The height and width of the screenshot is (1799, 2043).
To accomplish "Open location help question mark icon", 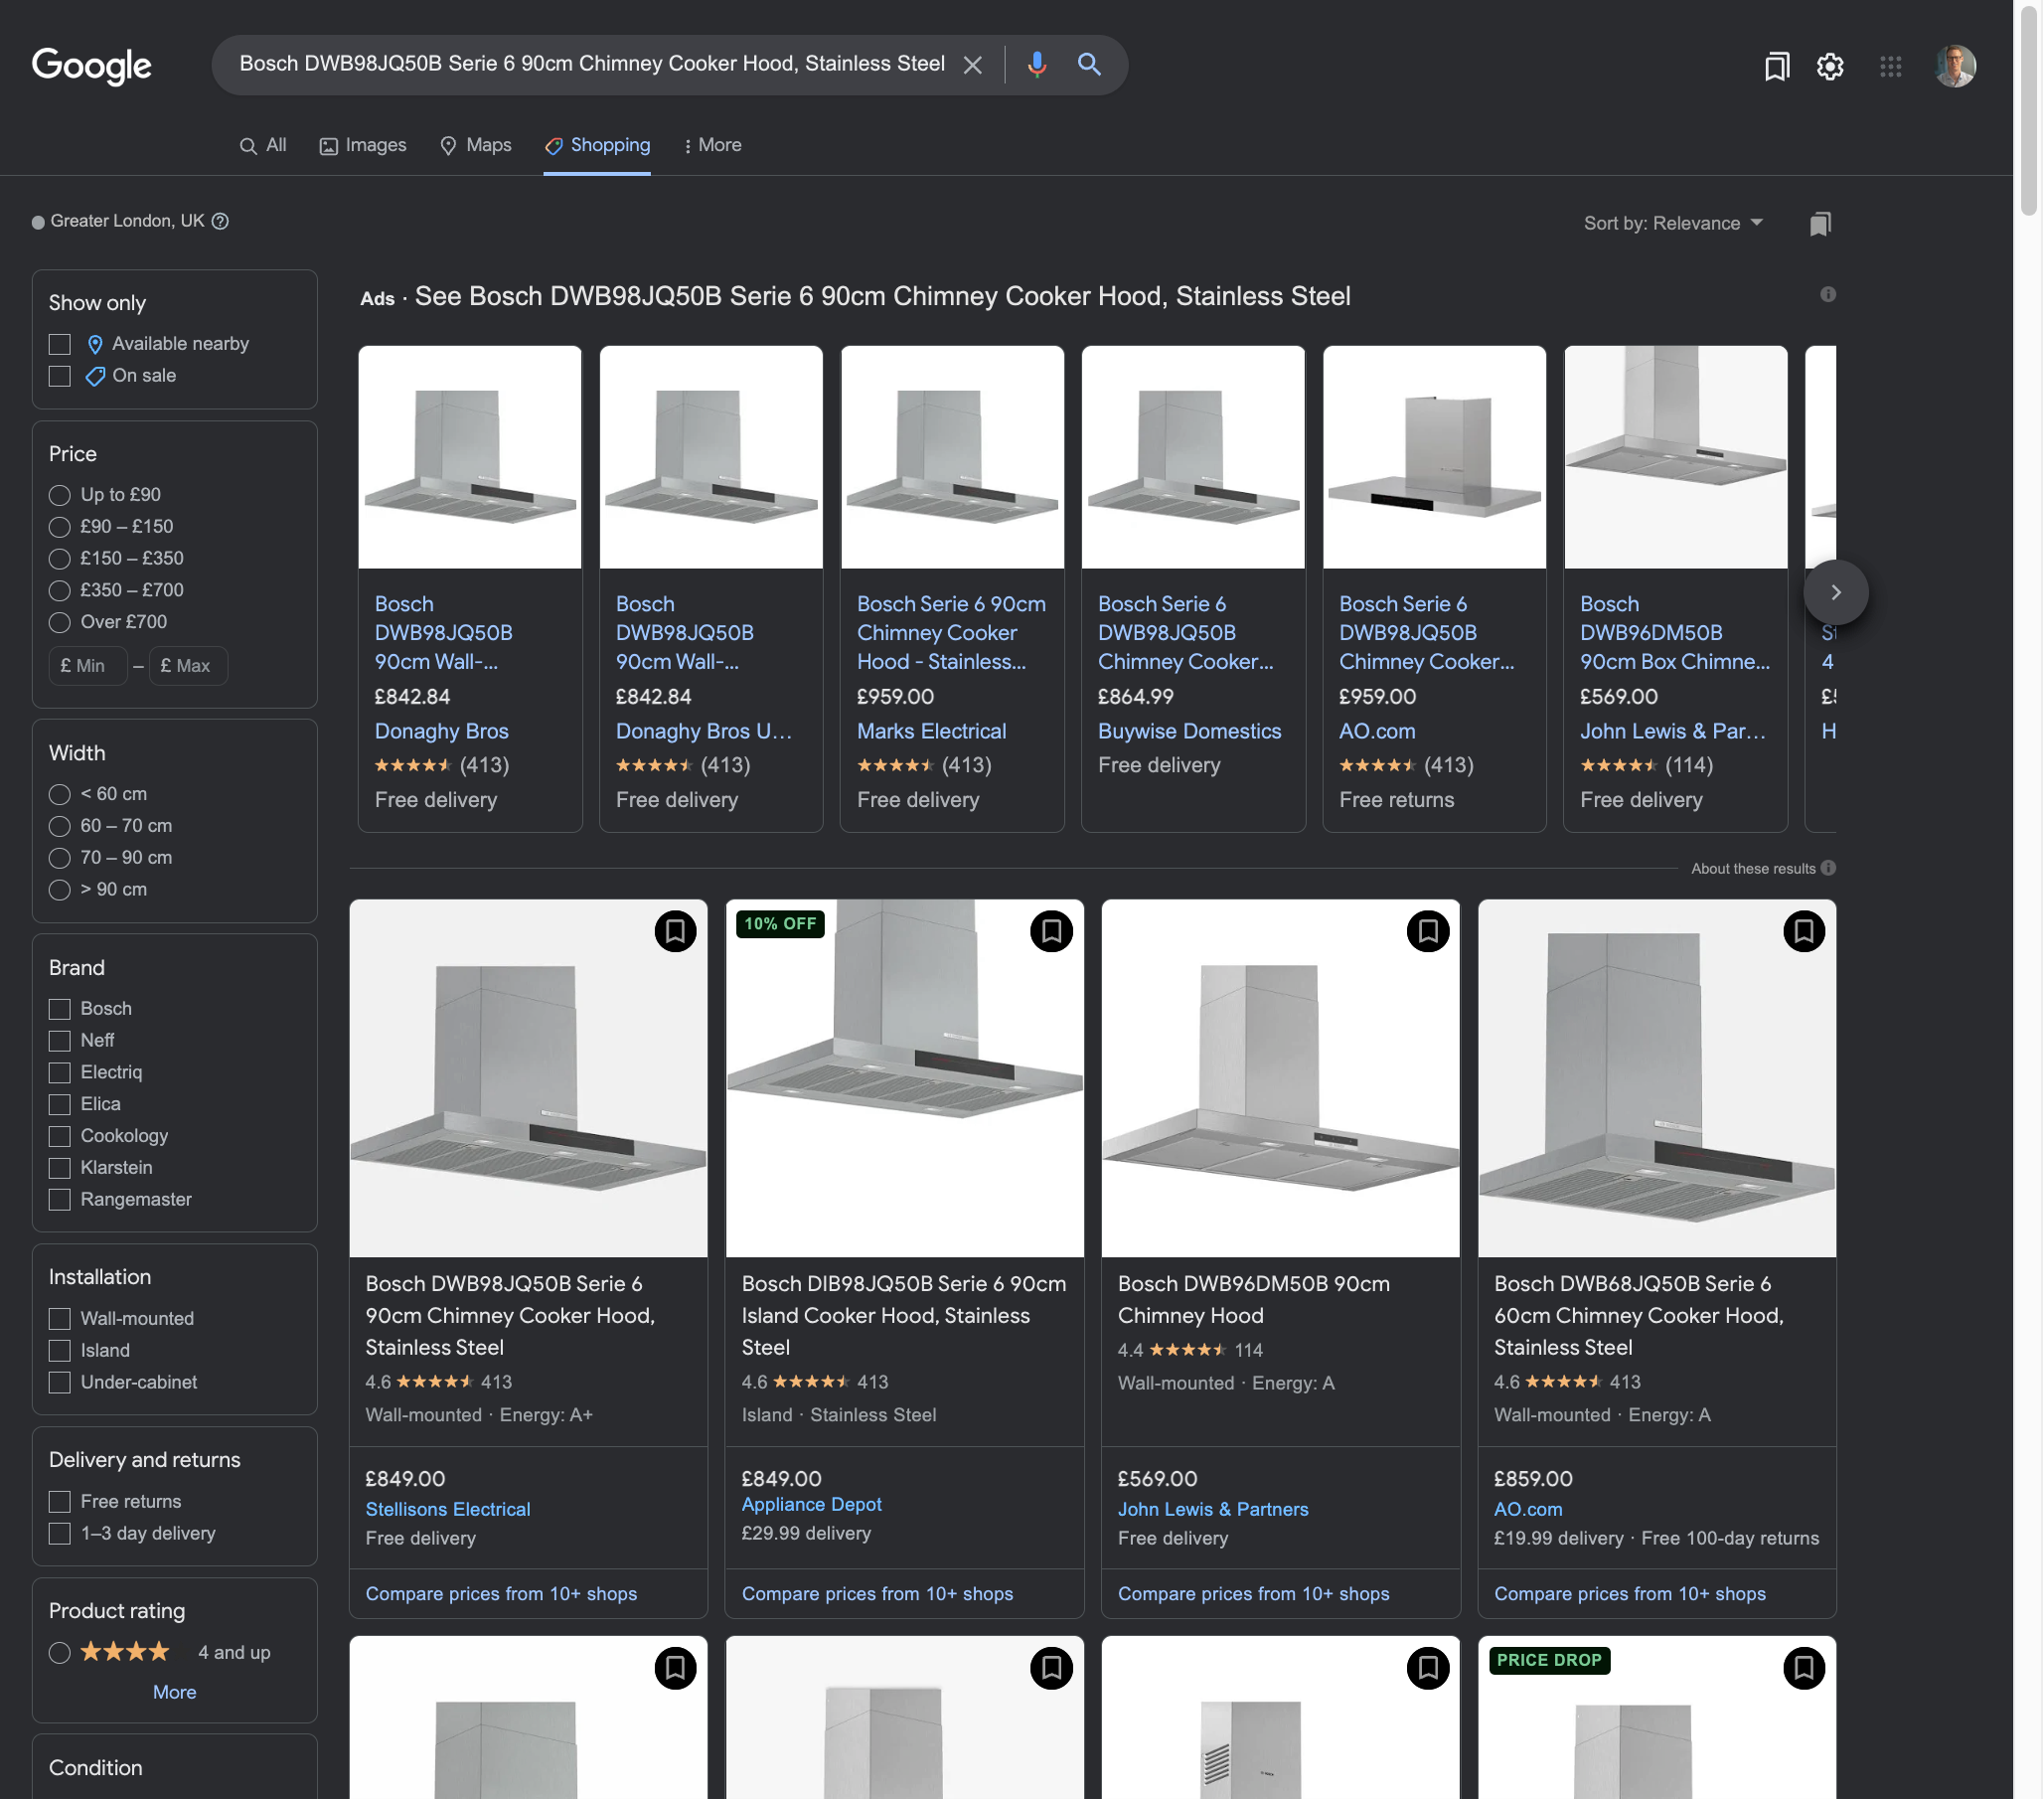I will pos(220,221).
